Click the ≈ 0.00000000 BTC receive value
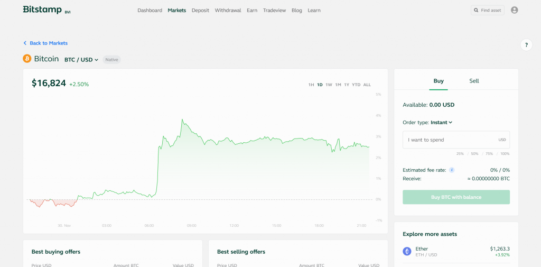 coord(489,179)
